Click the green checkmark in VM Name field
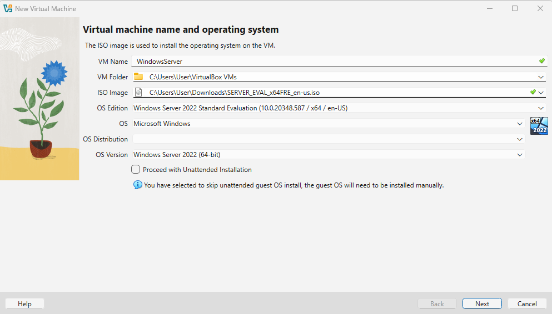 tap(542, 61)
